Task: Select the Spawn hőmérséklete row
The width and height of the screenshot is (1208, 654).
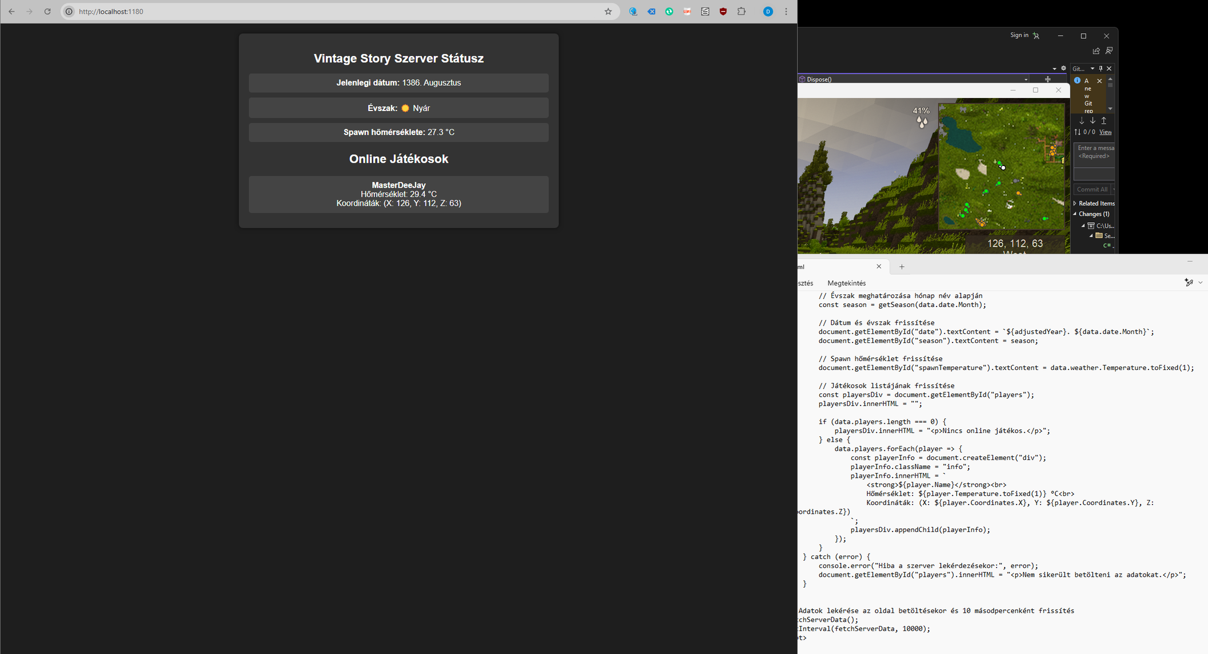Action: pos(398,132)
